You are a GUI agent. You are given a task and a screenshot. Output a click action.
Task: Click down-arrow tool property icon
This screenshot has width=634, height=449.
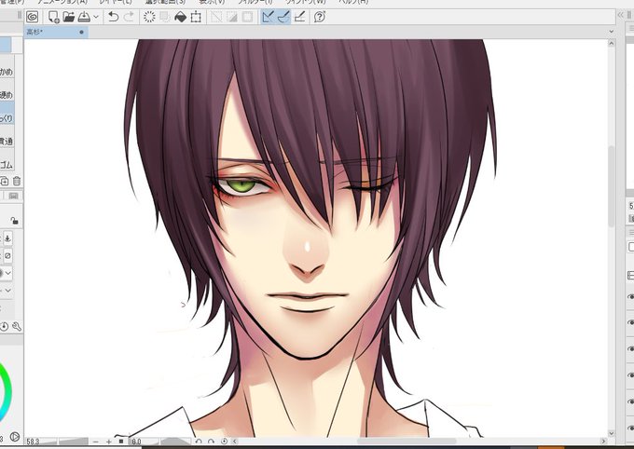(7, 238)
